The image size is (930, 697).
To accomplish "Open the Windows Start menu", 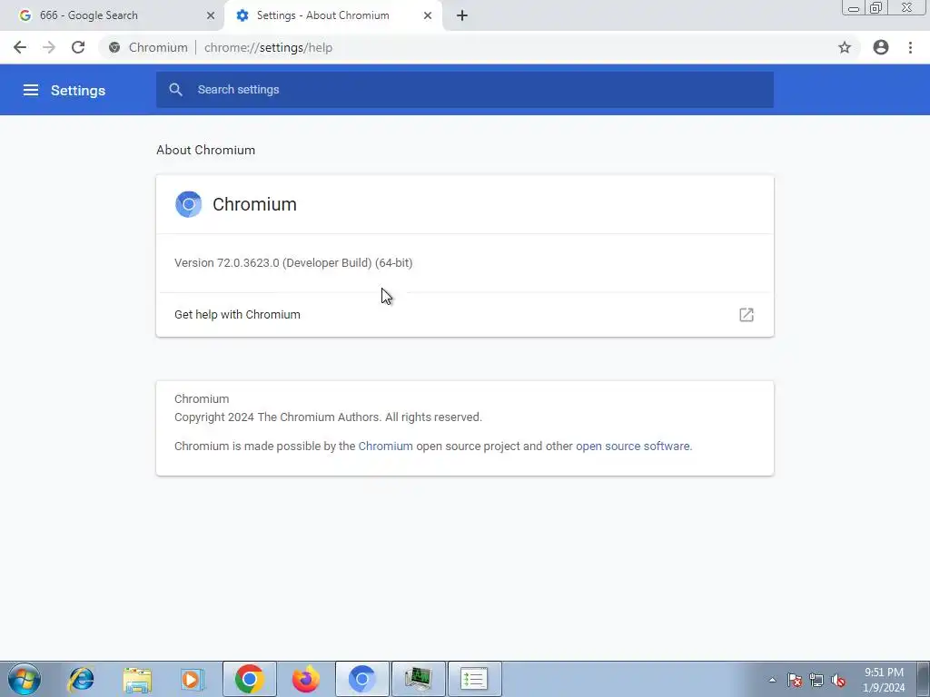I will coord(25,679).
